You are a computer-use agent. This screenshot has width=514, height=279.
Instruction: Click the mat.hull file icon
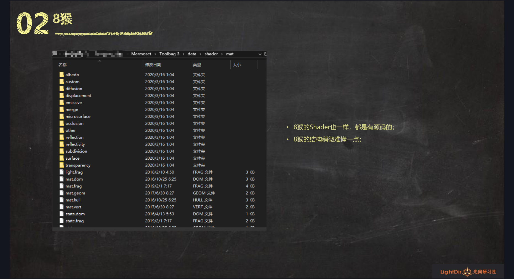62,200
